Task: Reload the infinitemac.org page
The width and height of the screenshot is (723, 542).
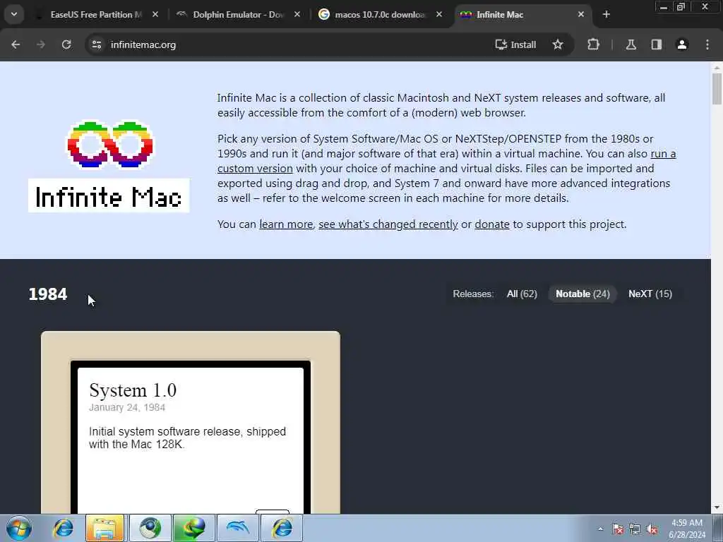Action: 66,44
